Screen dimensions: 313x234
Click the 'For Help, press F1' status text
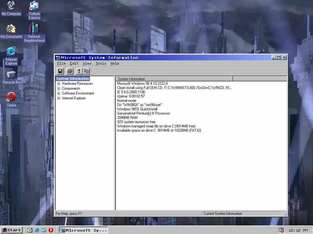tap(69, 214)
